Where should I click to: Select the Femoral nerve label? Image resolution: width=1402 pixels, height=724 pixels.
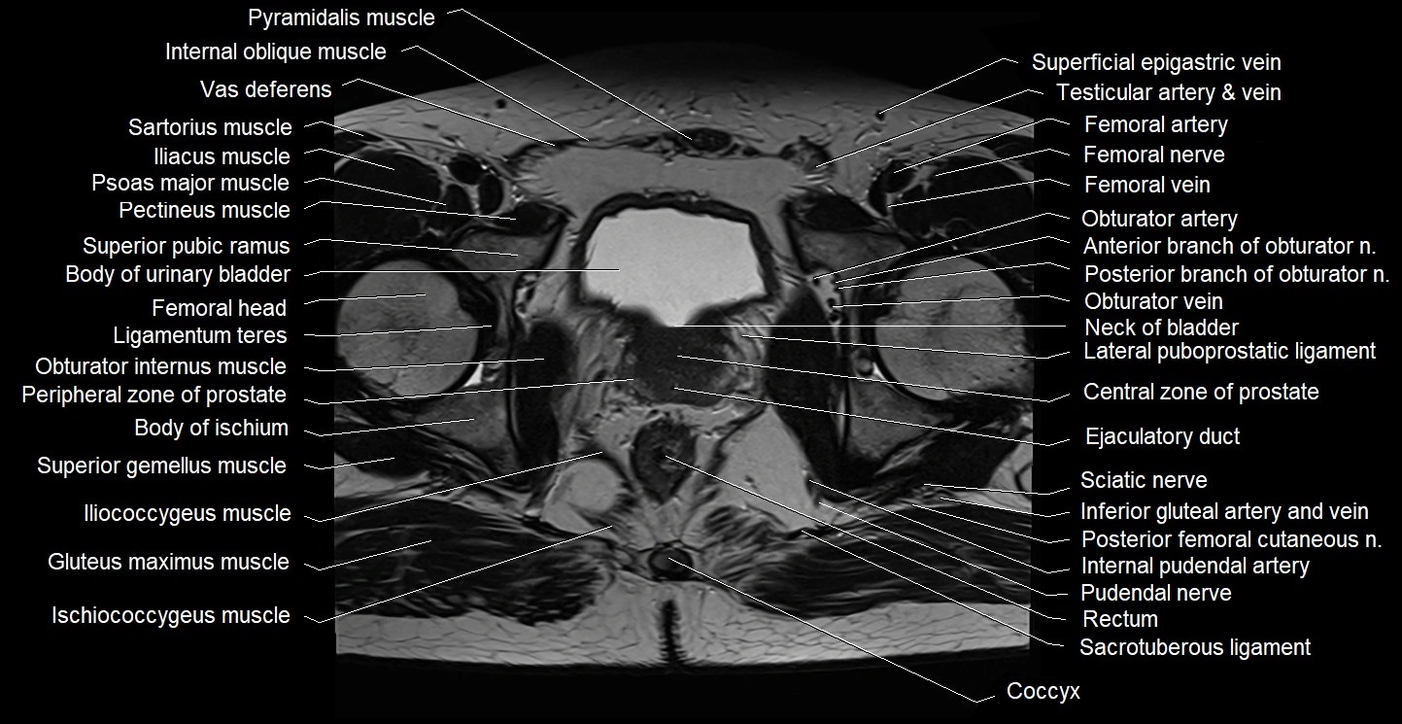[x=1155, y=155]
